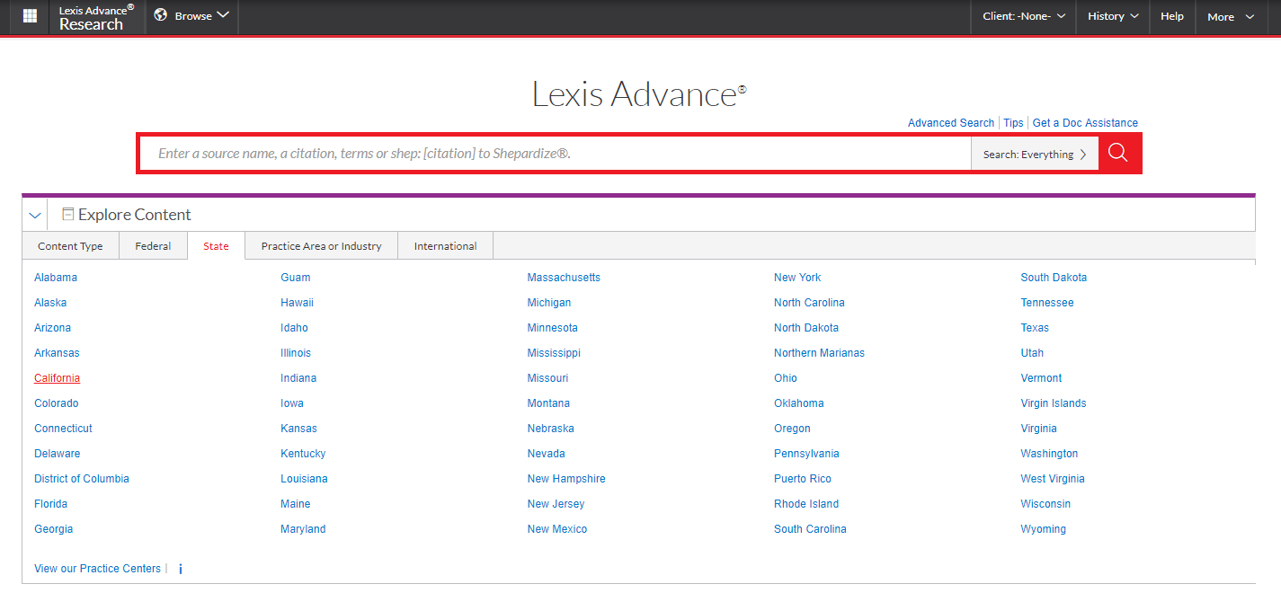Click the Louisiana link
Viewport: 1281px width, 593px height.
(304, 479)
